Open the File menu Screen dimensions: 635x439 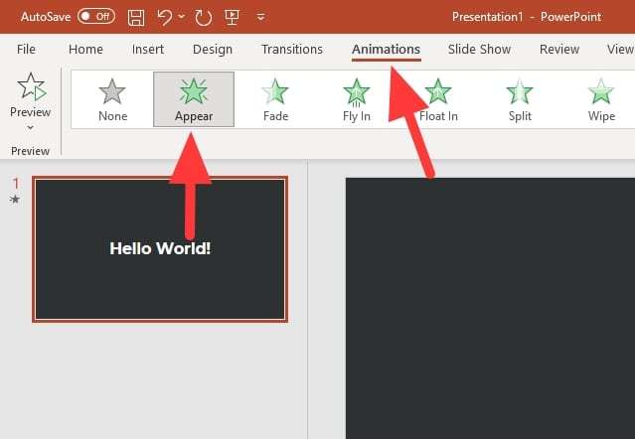(26, 50)
